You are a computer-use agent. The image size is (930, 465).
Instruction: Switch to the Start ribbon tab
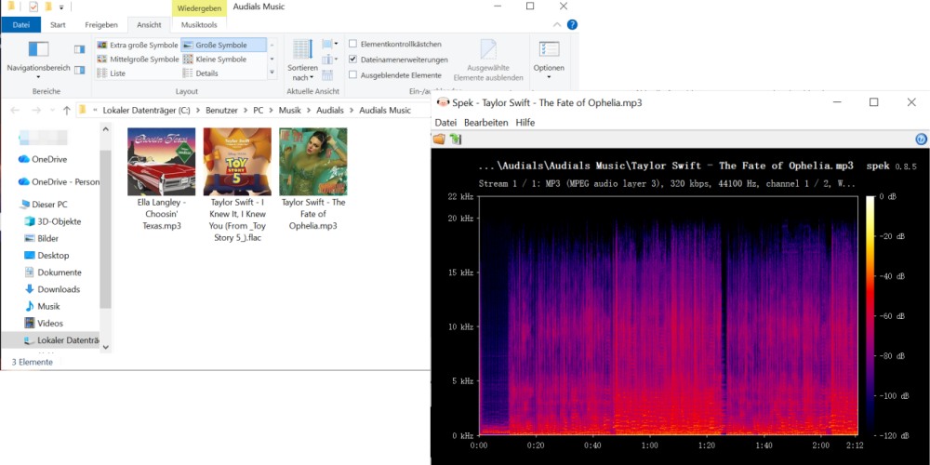pos(58,25)
